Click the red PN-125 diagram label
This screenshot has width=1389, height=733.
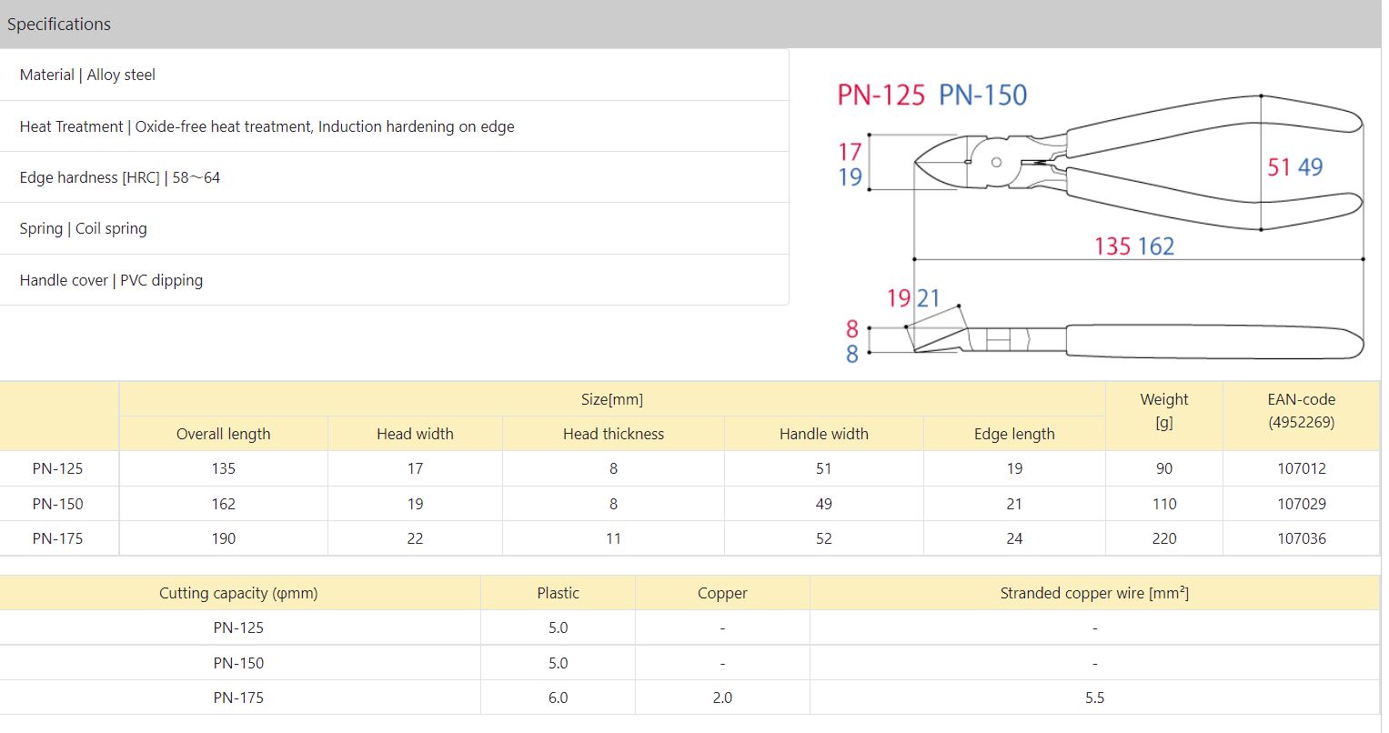[881, 95]
